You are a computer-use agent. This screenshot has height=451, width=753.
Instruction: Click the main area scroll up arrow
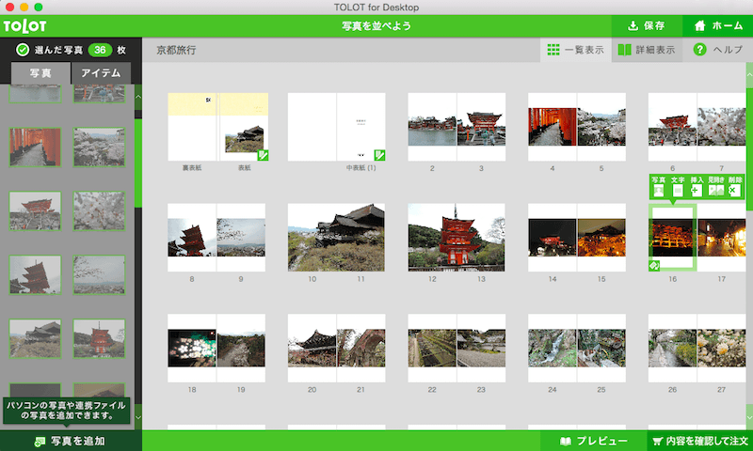tap(749, 75)
